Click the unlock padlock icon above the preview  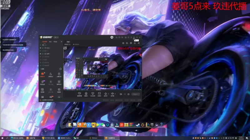(x=127, y=43)
